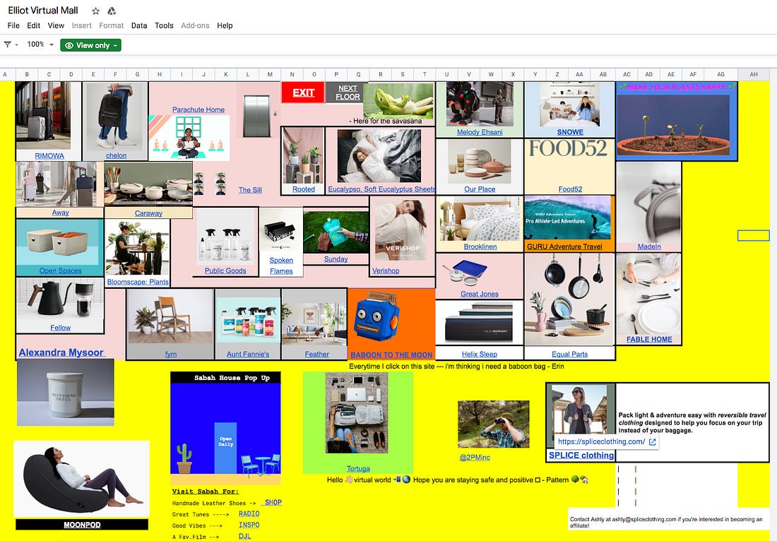Follow the FABLE HOME link

(x=649, y=340)
